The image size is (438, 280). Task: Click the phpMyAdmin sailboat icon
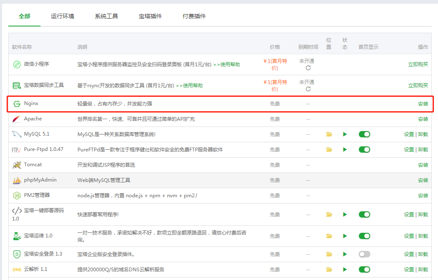pyautogui.click(x=17, y=180)
